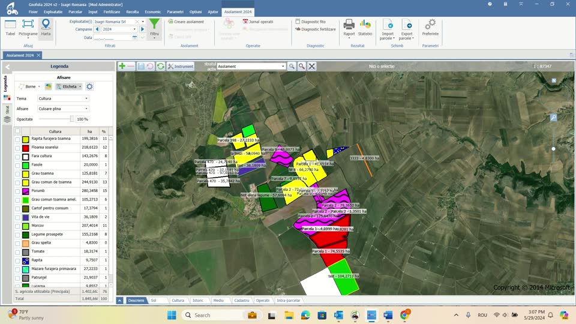Image resolution: width=576 pixels, height=324 pixels.
Task: Go to next Campanie year arrow
Action: click(x=143, y=29)
